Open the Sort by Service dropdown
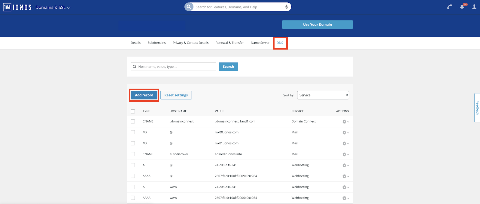Viewport: 480px width, 204px height. point(323,95)
